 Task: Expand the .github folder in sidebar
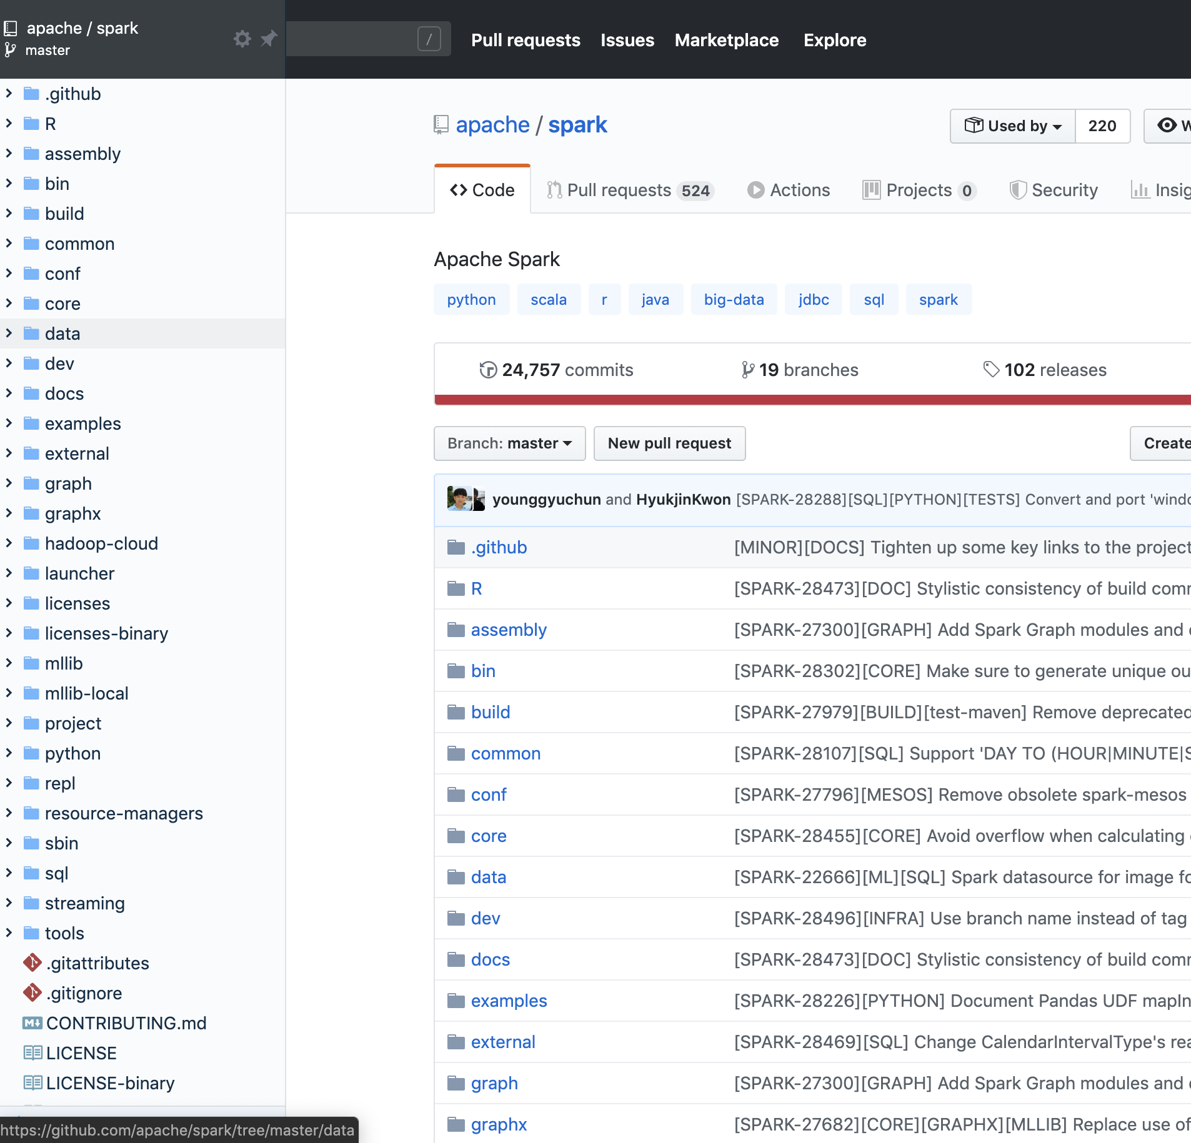click(9, 94)
